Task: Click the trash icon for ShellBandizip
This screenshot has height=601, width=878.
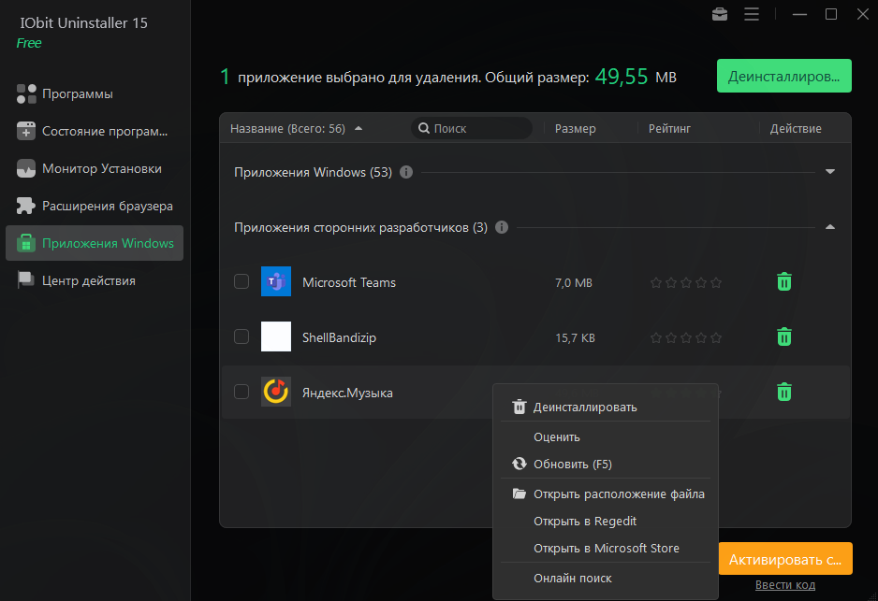Action: pyautogui.click(x=784, y=337)
